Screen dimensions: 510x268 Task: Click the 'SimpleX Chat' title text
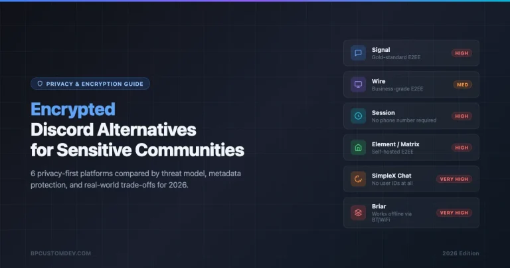coord(392,176)
